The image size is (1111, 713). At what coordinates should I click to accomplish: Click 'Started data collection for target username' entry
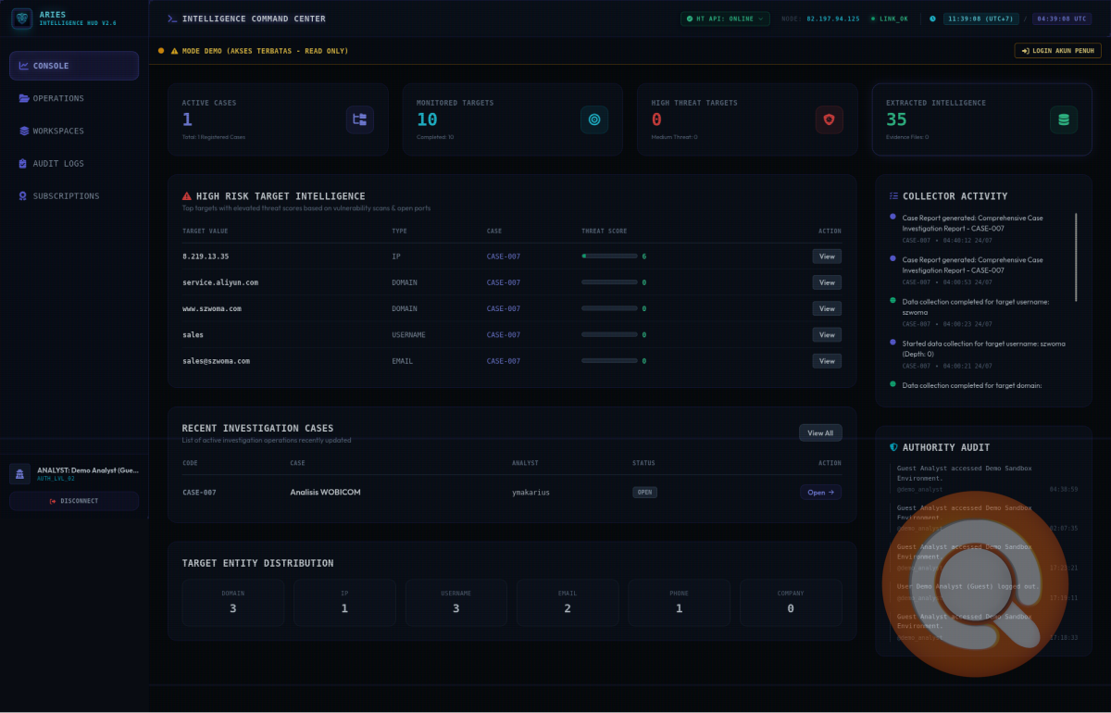click(x=983, y=354)
